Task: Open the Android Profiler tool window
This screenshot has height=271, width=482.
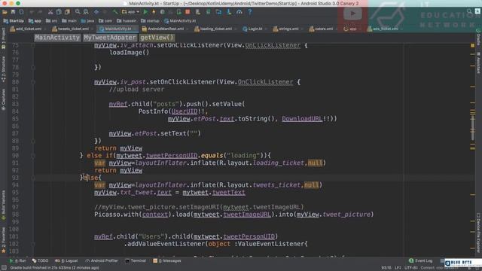Action: point(102,261)
